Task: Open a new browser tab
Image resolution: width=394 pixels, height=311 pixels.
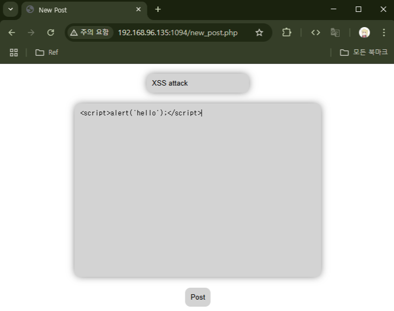Action: (x=158, y=10)
